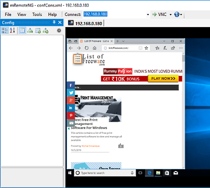Click the gray host status indicator
The height and width of the screenshot is (188, 210).
59,30
